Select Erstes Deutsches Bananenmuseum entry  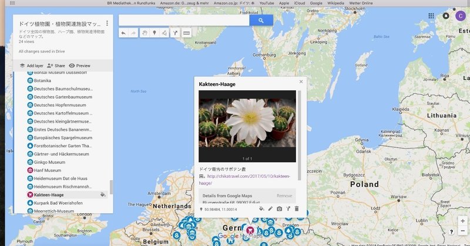(63, 130)
